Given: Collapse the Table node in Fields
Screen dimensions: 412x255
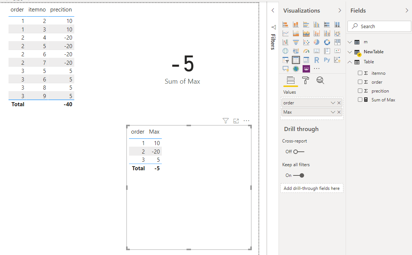Looking at the screenshot, I should (350, 62).
